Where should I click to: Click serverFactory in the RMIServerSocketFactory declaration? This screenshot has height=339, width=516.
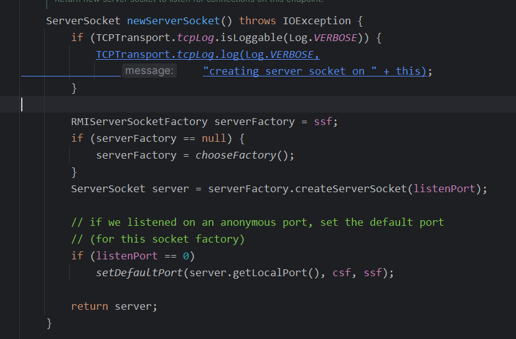point(255,122)
